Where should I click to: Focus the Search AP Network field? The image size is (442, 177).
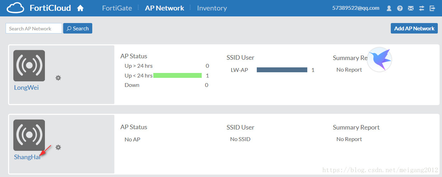click(x=34, y=28)
